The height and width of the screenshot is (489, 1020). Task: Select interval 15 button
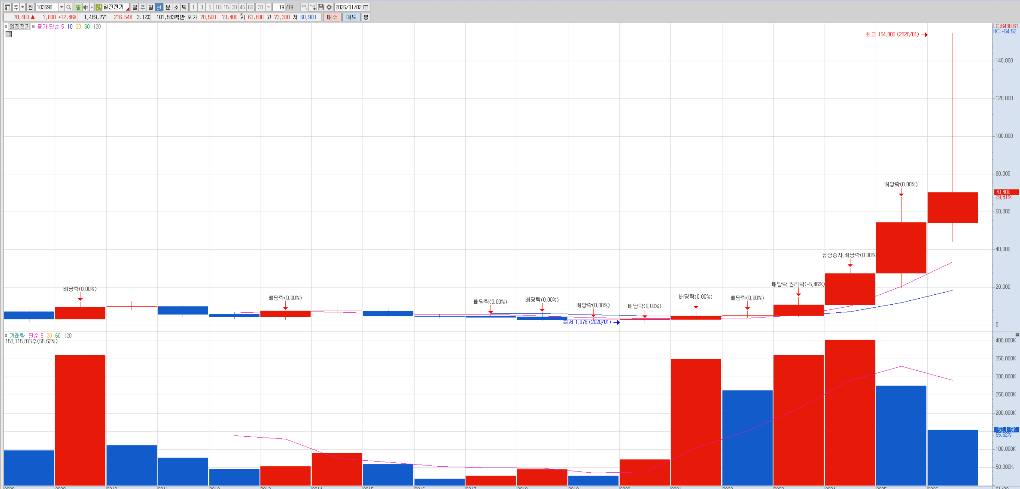[226, 7]
